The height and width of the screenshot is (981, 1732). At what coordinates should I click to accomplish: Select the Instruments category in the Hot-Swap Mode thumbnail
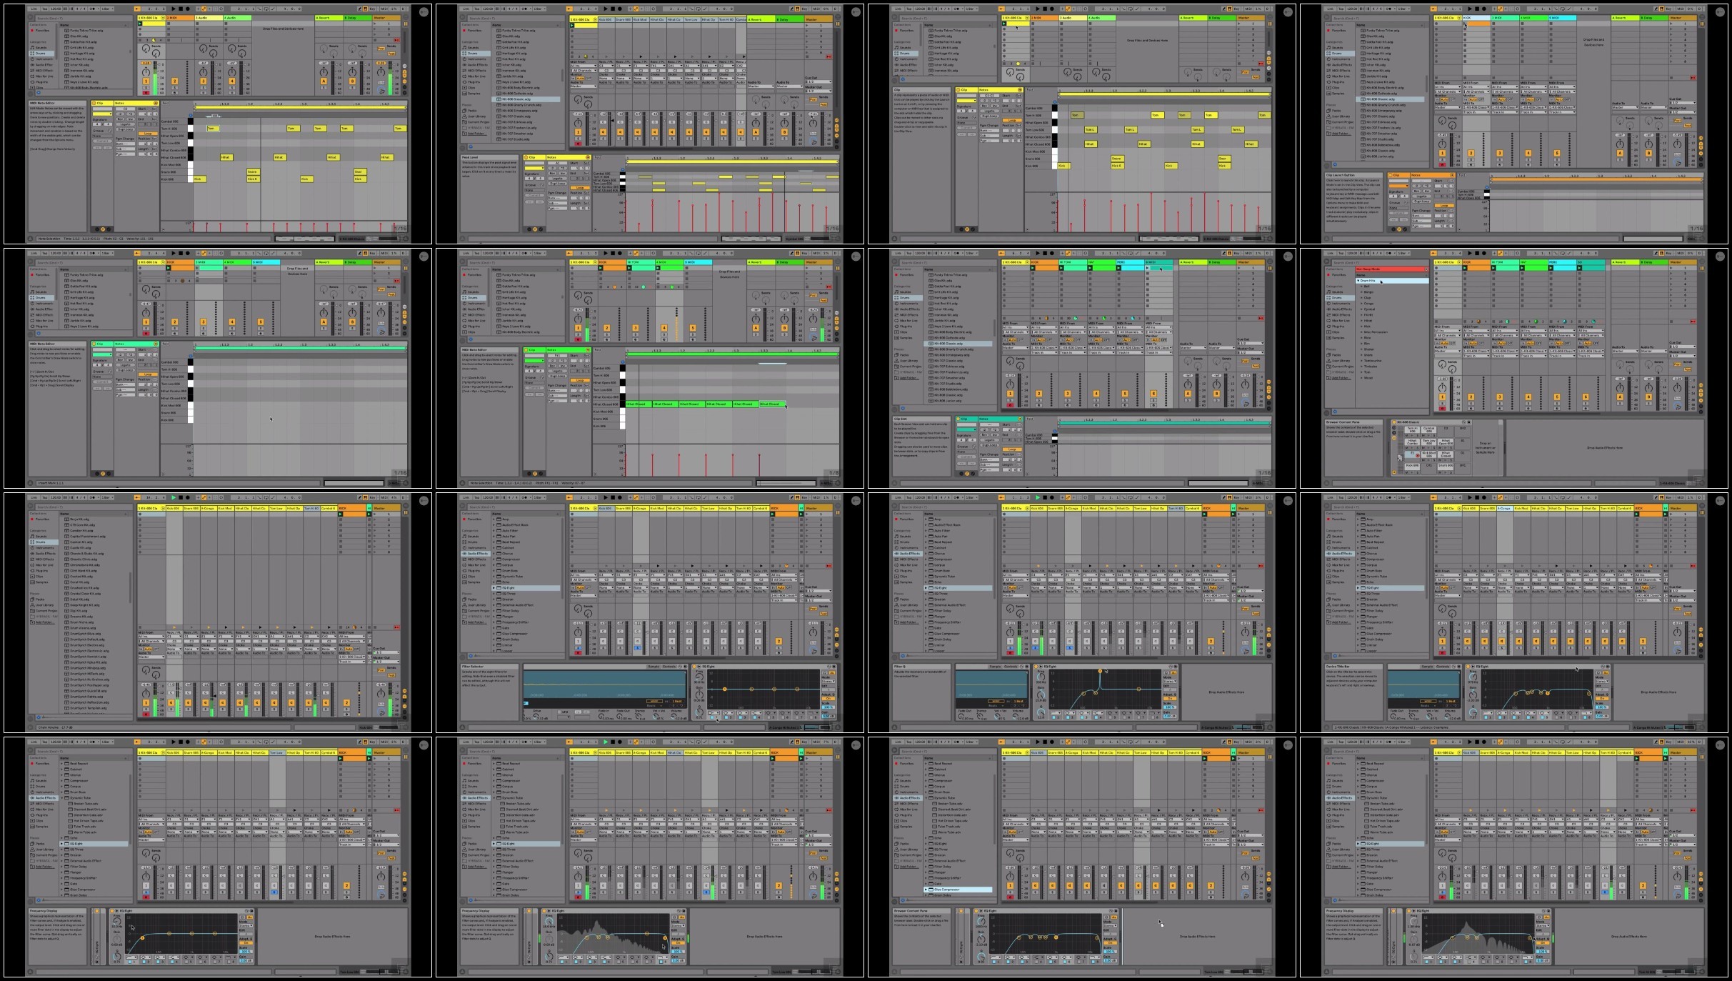1341,304
